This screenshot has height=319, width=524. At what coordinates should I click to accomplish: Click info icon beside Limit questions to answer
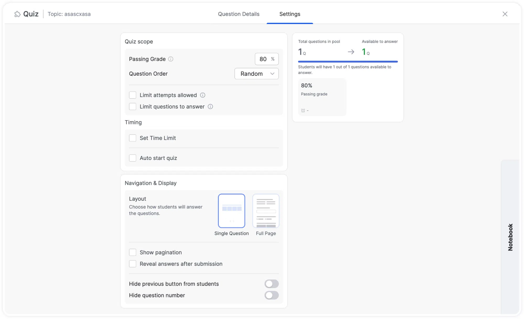(210, 107)
